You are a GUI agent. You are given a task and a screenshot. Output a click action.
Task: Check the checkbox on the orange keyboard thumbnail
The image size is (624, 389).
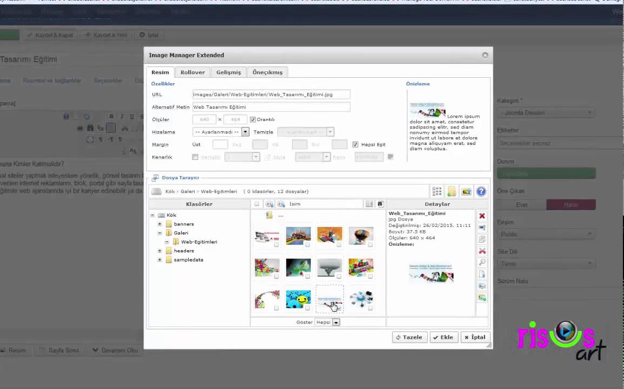(x=338, y=245)
